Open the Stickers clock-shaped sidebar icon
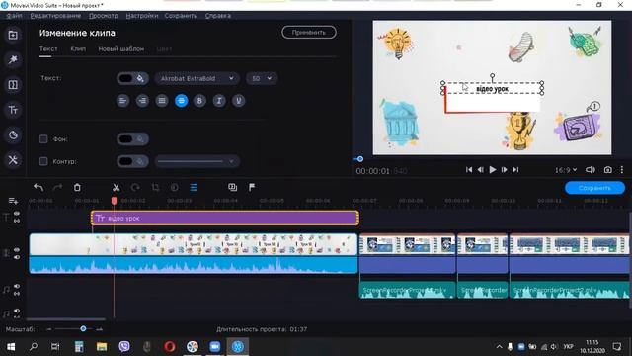 click(x=13, y=135)
